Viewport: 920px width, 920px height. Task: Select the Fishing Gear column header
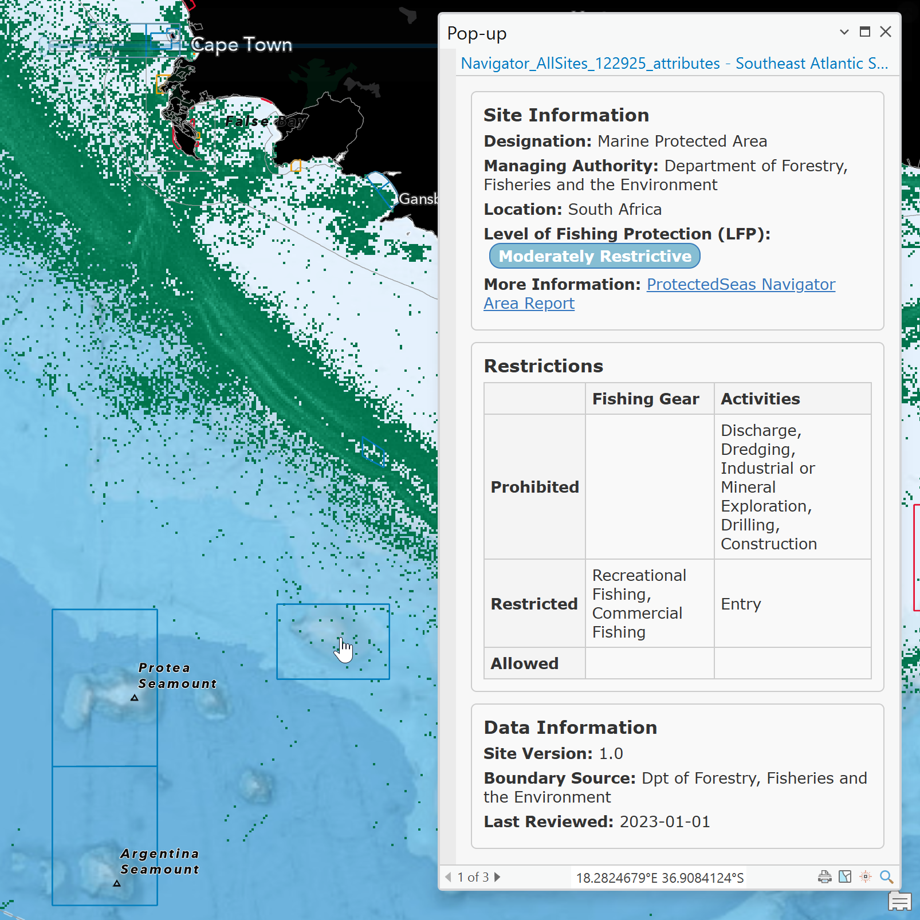tap(647, 398)
